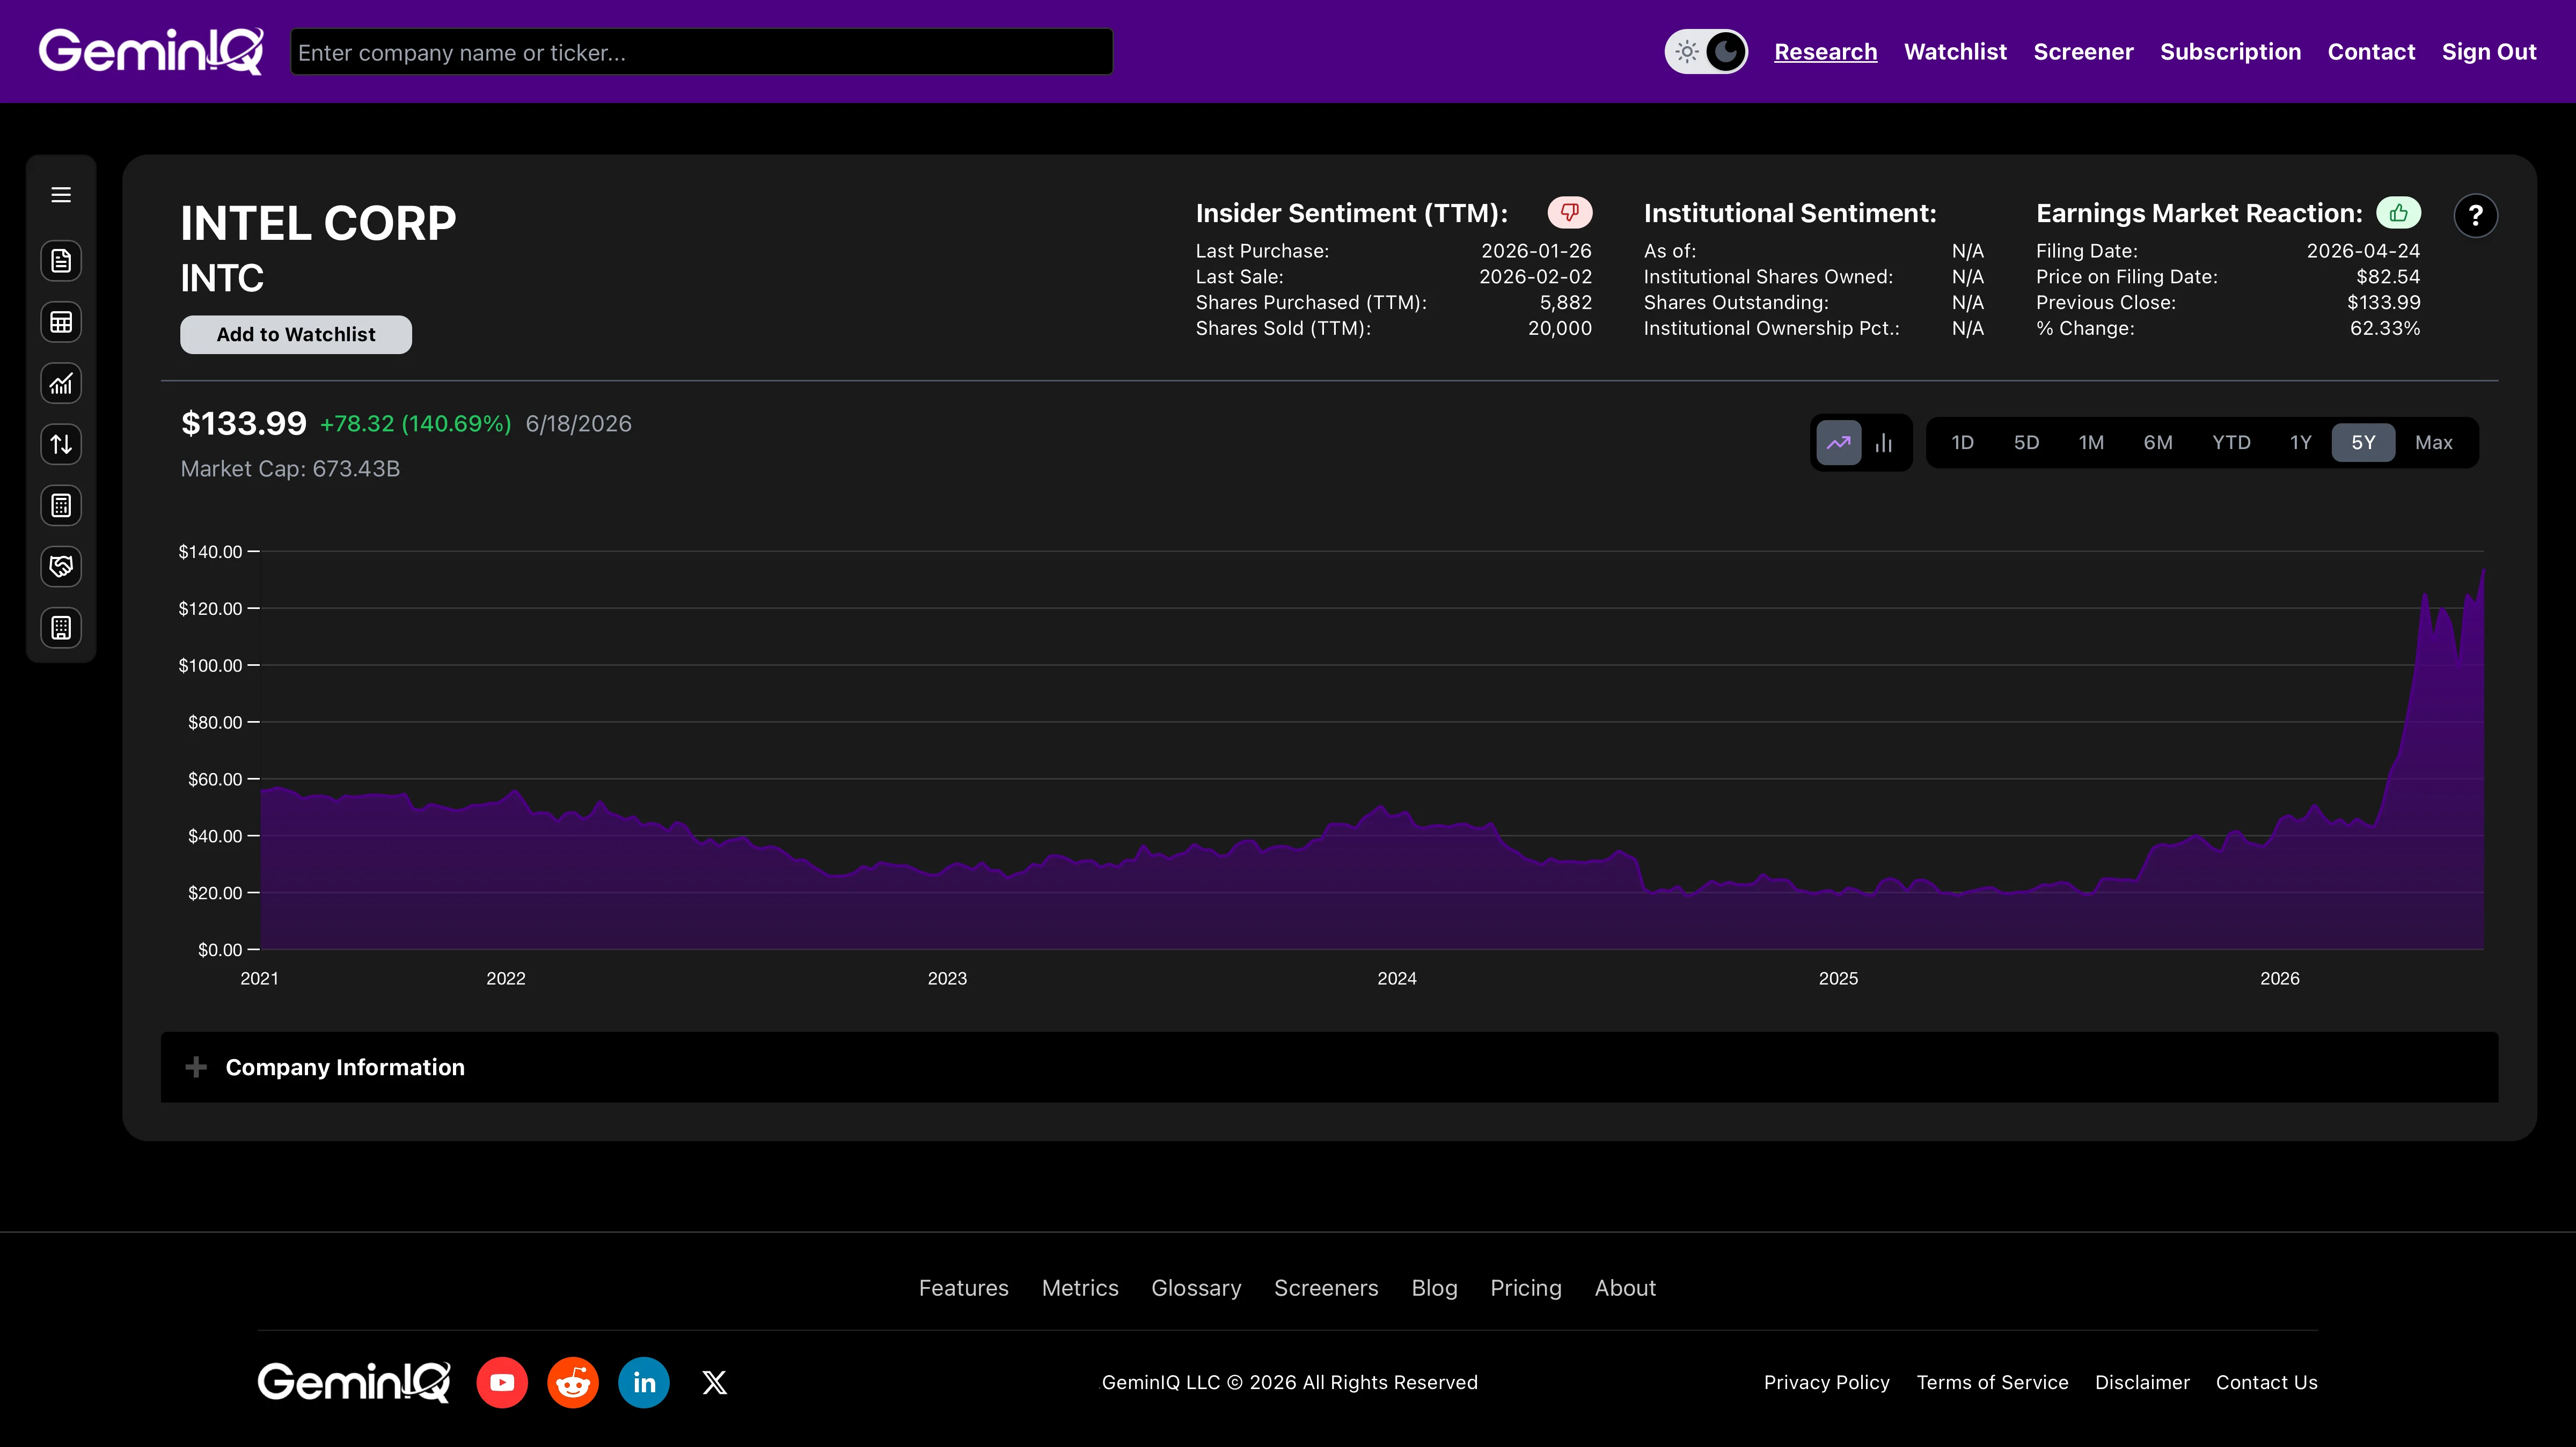Click the INTEL CORP company heading
2576x1447 pixels.
pyautogui.click(x=318, y=222)
